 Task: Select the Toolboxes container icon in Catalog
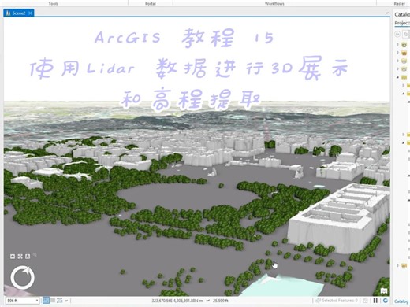[404, 53]
